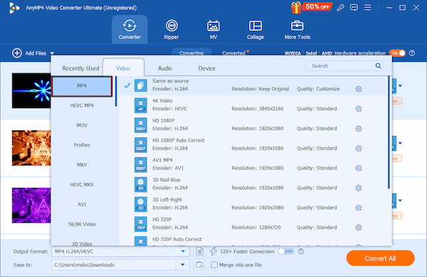Select ProRes format category
Screen dimensions: 427x277
[82, 145]
